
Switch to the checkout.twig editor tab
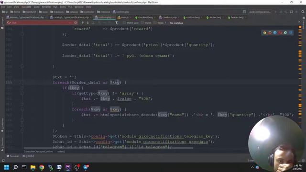(x=145, y=17)
